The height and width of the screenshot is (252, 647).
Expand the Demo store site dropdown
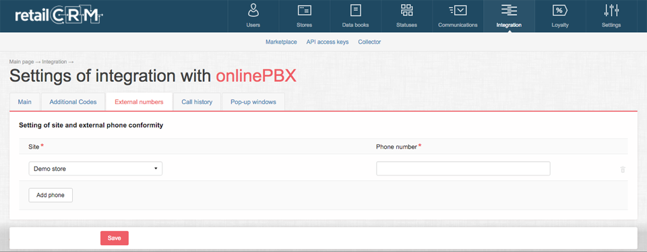[x=95, y=169]
